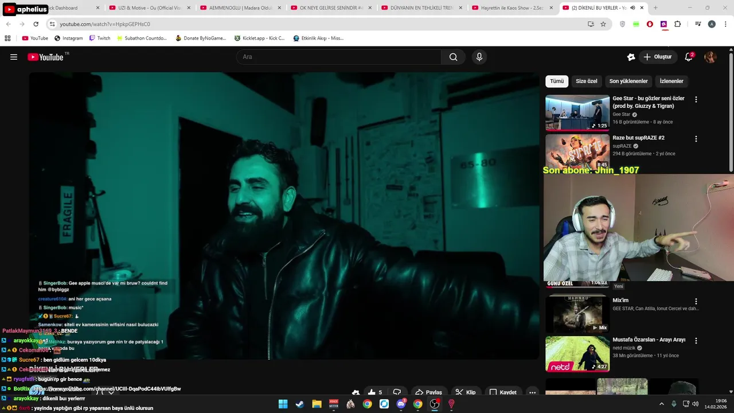Launch Steam from the taskbar
Image resolution: width=734 pixels, height=413 pixels.
[300, 404]
